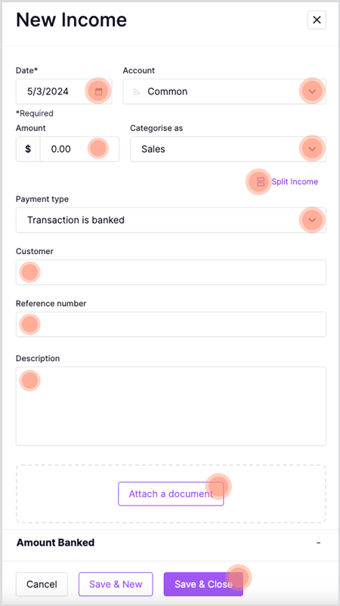The image size is (340, 606).
Task: Click into the Date field showing 5/3/2024
Action: tap(63, 91)
